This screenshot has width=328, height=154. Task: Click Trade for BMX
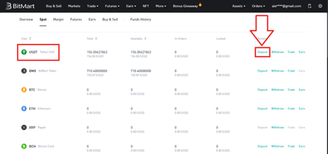pyautogui.click(x=291, y=71)
